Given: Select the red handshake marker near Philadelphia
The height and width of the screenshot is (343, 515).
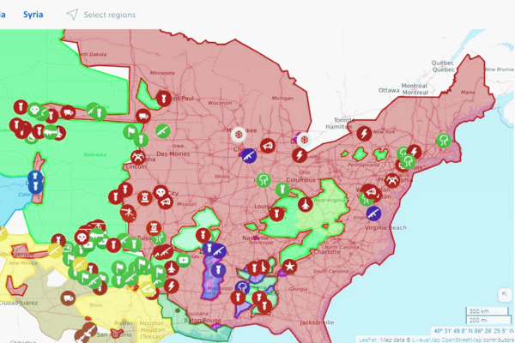Looking at the screenshot, I should [392, 181].
